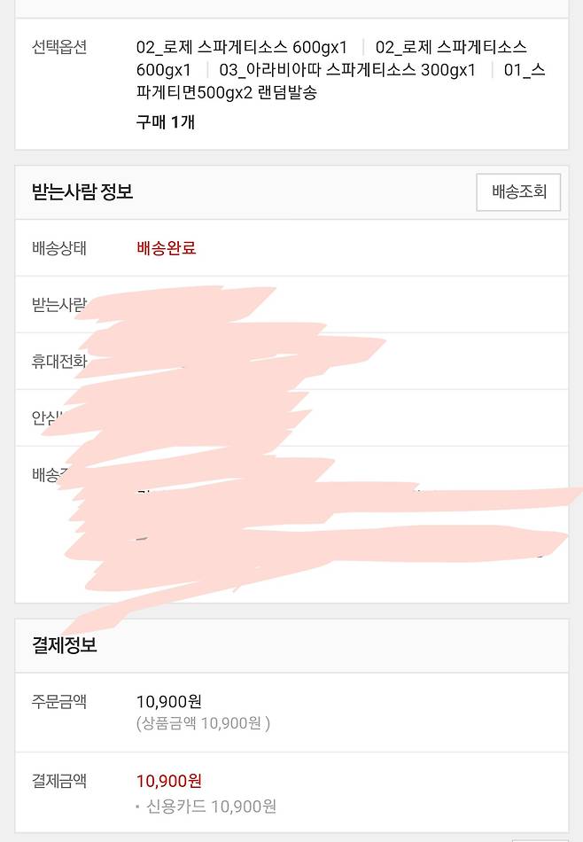The width and height of the screenshot is (583, 842).
Task: Click the 주문금액 row label
Action: click(x=59, y=702)
